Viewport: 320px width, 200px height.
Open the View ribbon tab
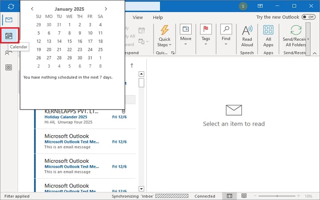coord(138,18)
